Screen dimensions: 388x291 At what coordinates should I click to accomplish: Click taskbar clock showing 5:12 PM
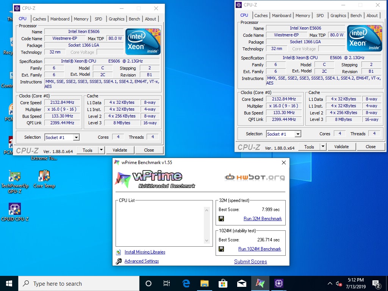point(355,283)
